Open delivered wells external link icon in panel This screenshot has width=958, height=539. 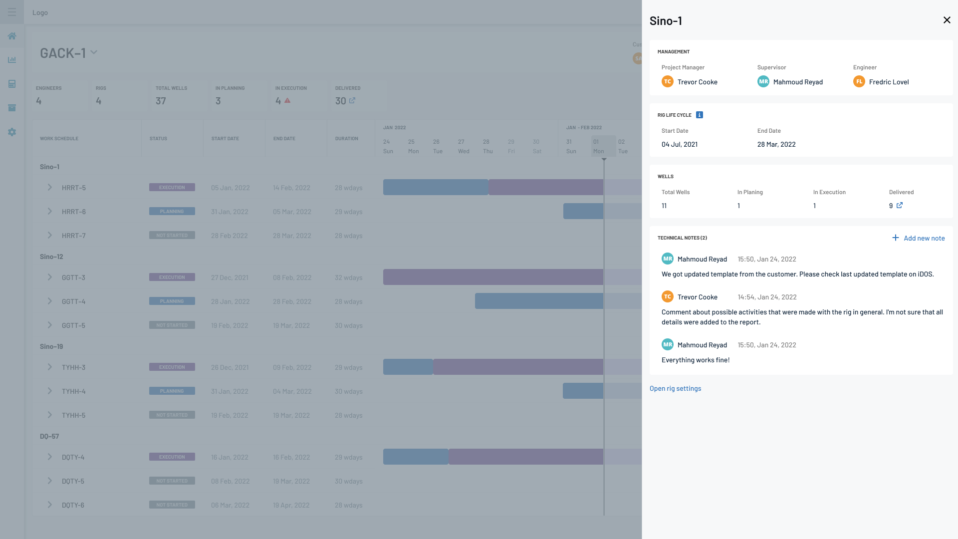point(900,205)
